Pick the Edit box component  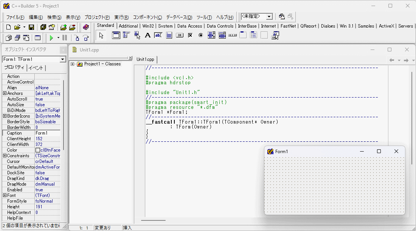tap(158, 35)
